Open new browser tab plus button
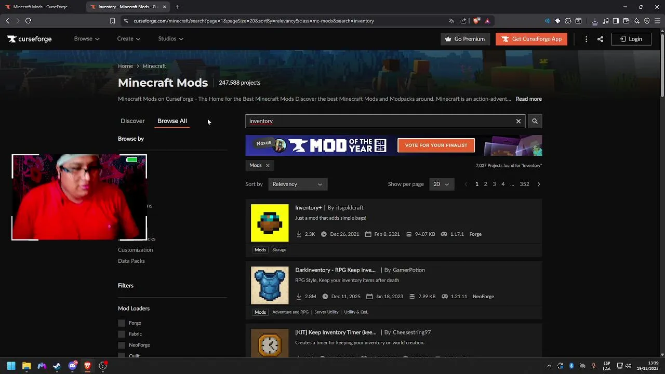 [177, 7]
